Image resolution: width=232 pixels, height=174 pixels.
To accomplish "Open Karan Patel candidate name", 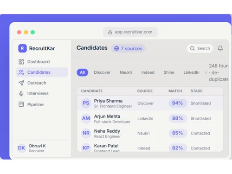I will click(106, 146).
